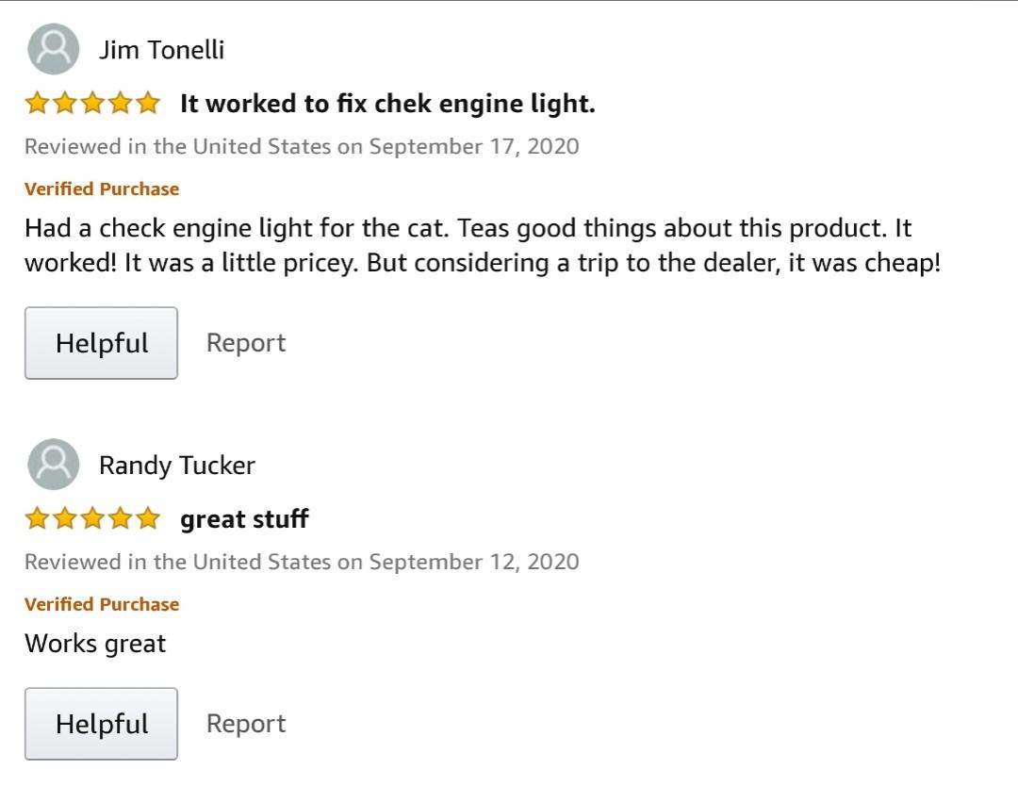Screen dimensions: 1018x802
Task: Click Verified Purchase on Randy Tucker's review
Action: 102,605
